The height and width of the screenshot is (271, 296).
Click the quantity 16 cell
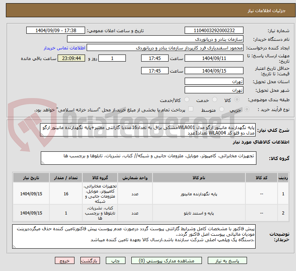(x=66, y=194)
